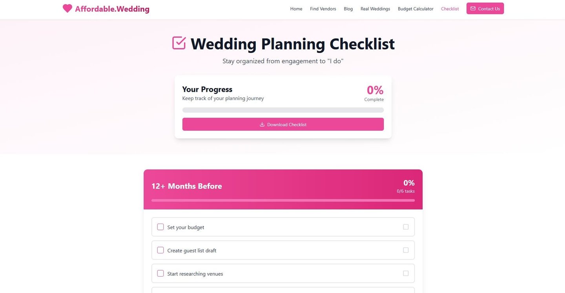The width and height of the screenshot is (565, 293).
Task: Click the small square icon beside Start researching venues
Action: pos(406,273)
